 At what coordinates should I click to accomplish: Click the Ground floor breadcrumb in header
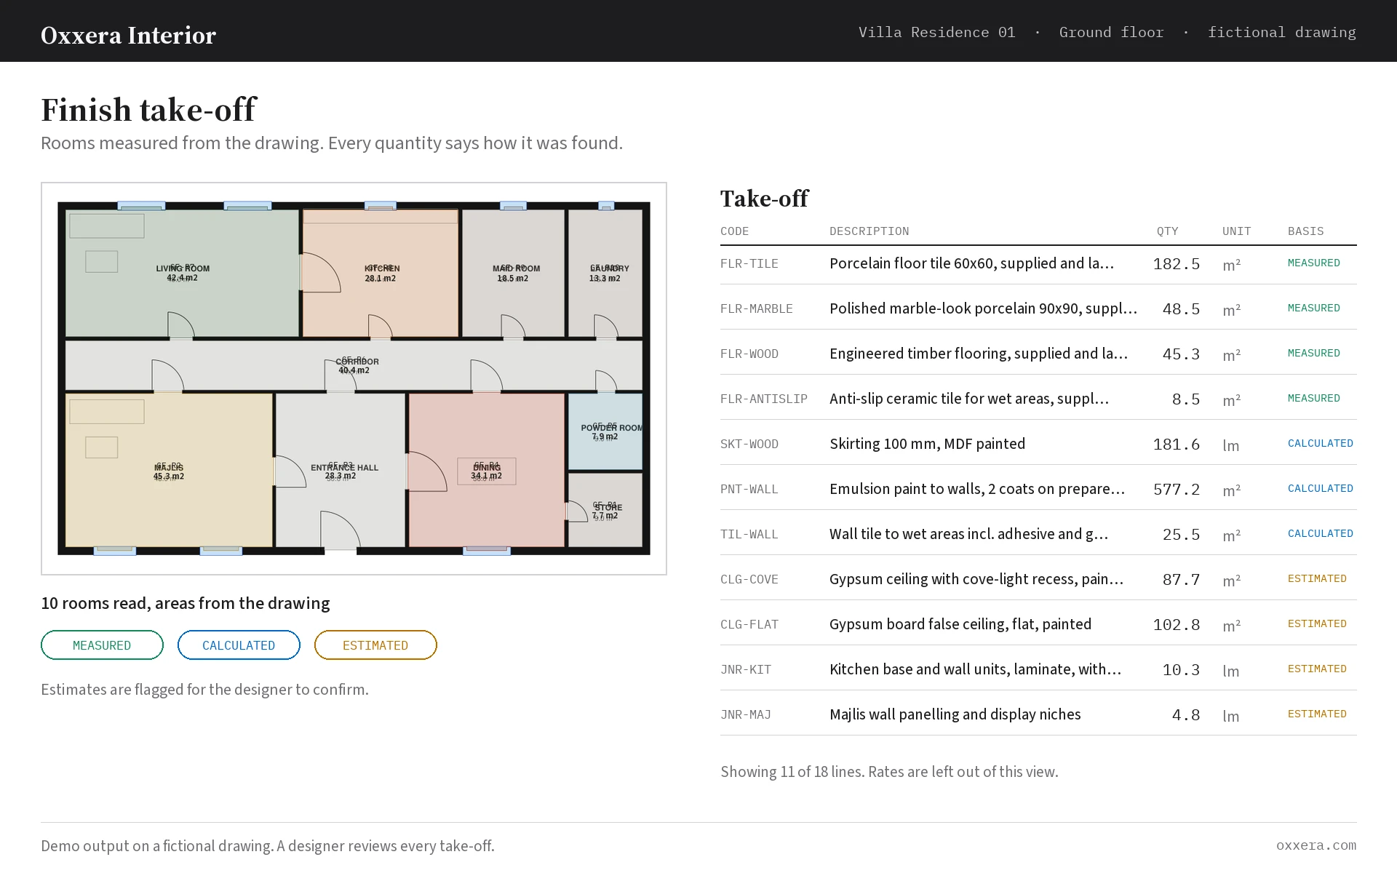click(x=1111, y=32)
